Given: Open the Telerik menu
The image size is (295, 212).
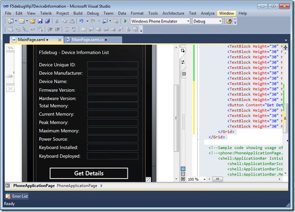Looking at the screenshot, I should click(x=45, y=13).
